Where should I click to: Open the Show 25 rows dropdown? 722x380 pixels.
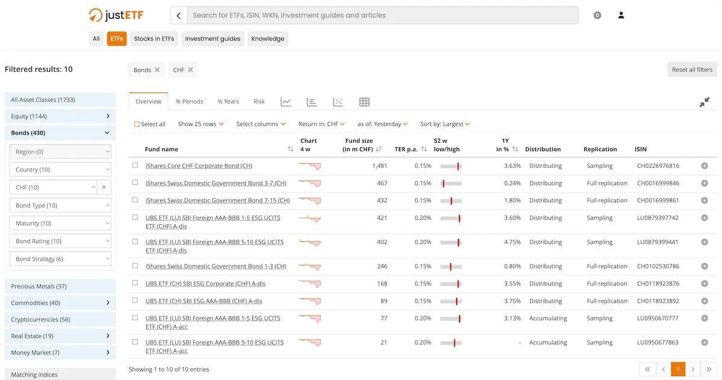point(201,124)
